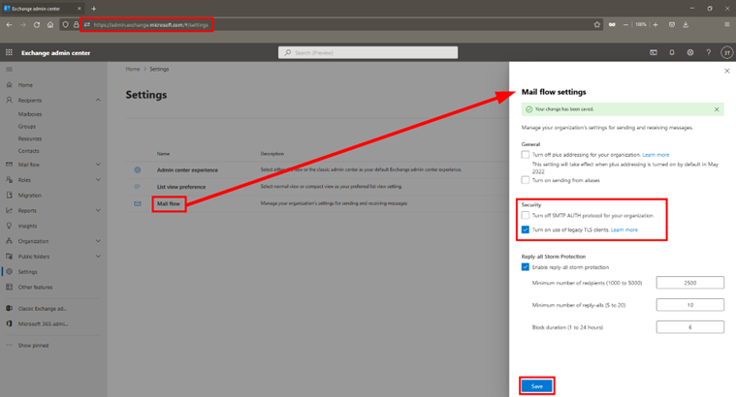Uncheck 'Enable reply-all storm protection'
Image resolution: width=736 pixels, height=397 pixels.
(x=526, y=266)
